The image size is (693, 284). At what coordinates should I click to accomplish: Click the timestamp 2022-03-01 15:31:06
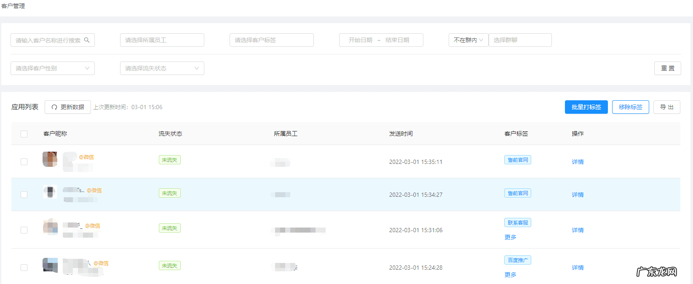click(x=416, y=230)
